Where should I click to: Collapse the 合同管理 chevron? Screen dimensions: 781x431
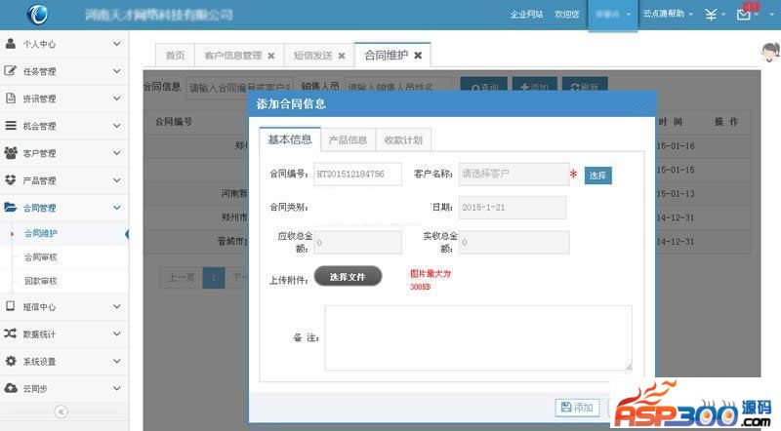(116, 208)
